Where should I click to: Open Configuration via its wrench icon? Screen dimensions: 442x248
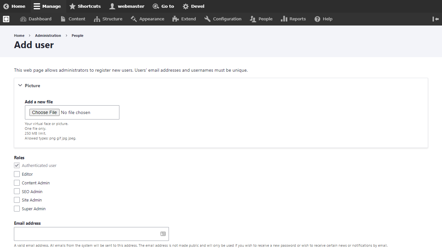tap(207, 19)
